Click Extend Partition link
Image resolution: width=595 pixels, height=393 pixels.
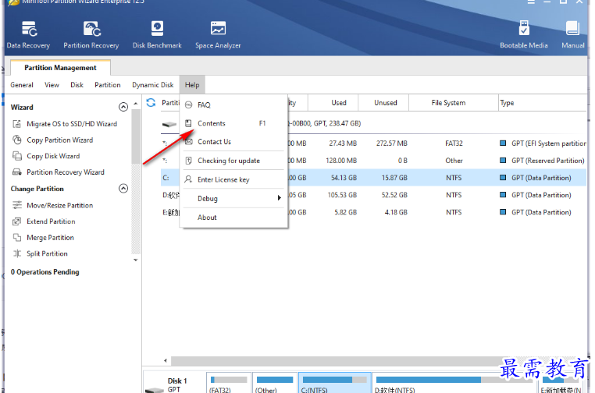tap(51, 221)
